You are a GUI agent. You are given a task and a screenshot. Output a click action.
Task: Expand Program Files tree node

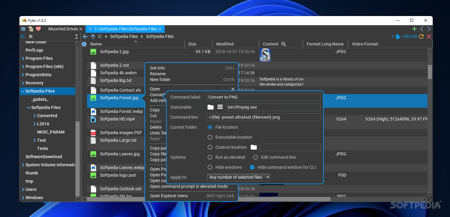(23, 58)
